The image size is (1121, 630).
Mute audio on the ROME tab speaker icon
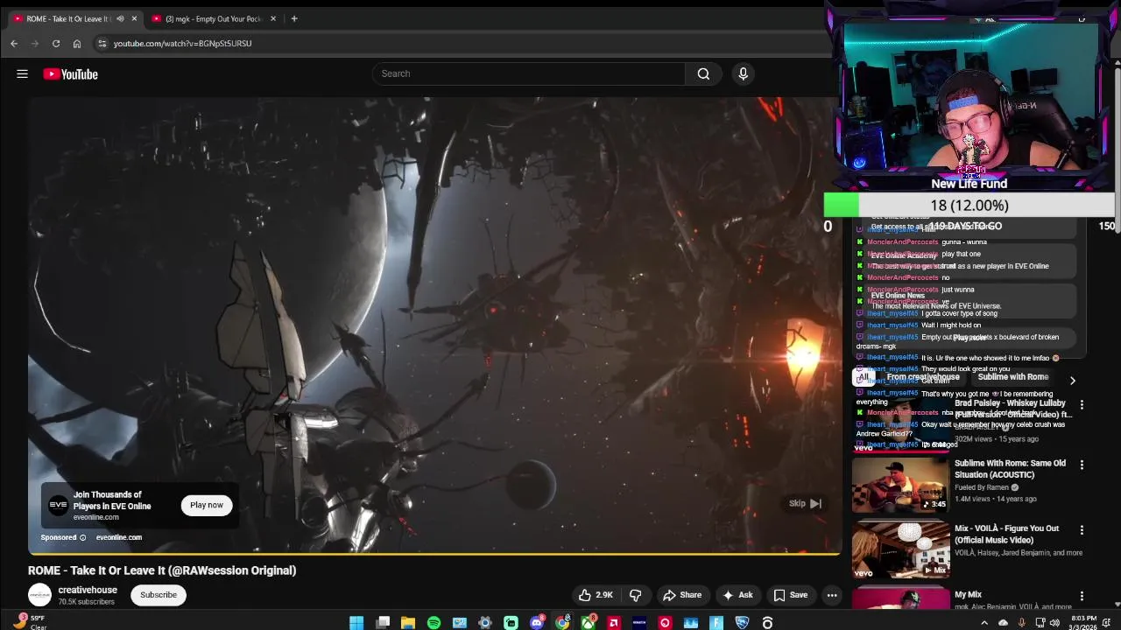point(120,18)
